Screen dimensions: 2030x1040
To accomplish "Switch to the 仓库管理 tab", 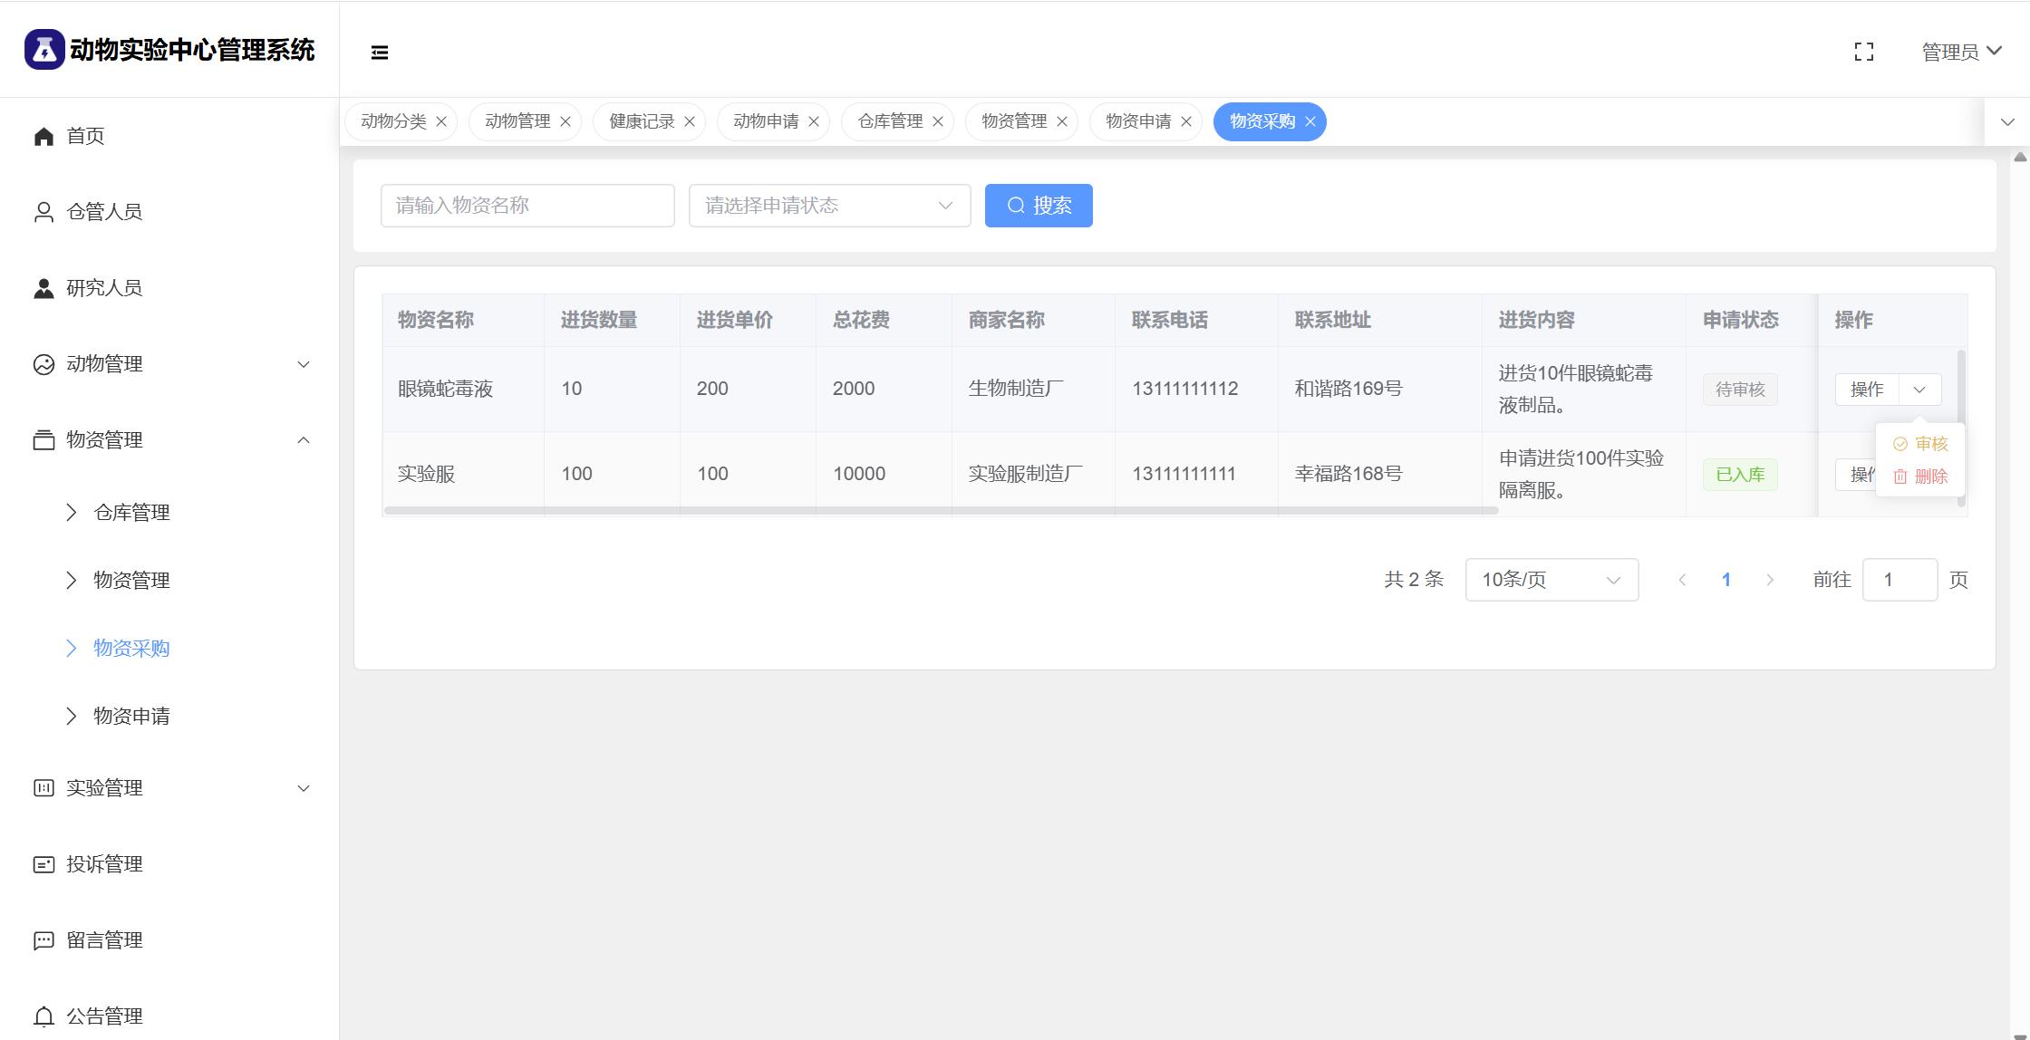I will 889,121.
